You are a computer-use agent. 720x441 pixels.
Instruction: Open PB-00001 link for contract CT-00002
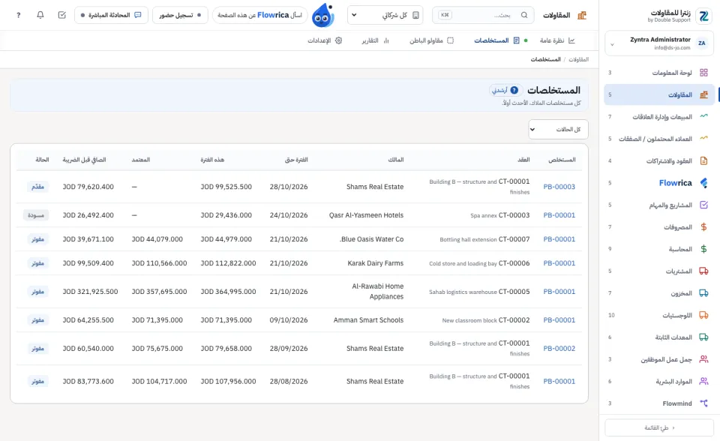[559, 319]
